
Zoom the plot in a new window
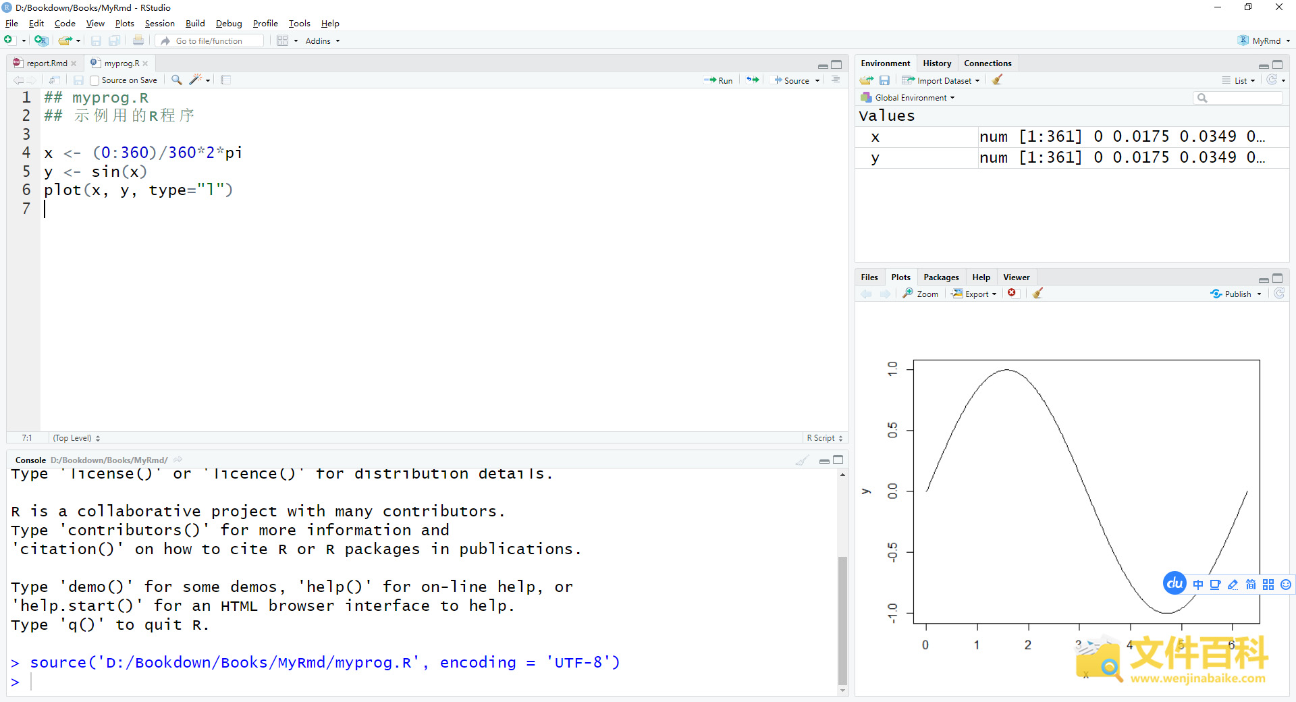[x=921, y=294]
